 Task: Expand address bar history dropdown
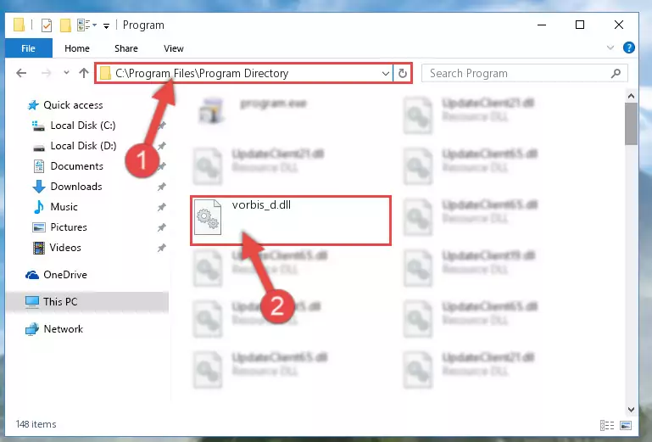[x=386, y=74]
